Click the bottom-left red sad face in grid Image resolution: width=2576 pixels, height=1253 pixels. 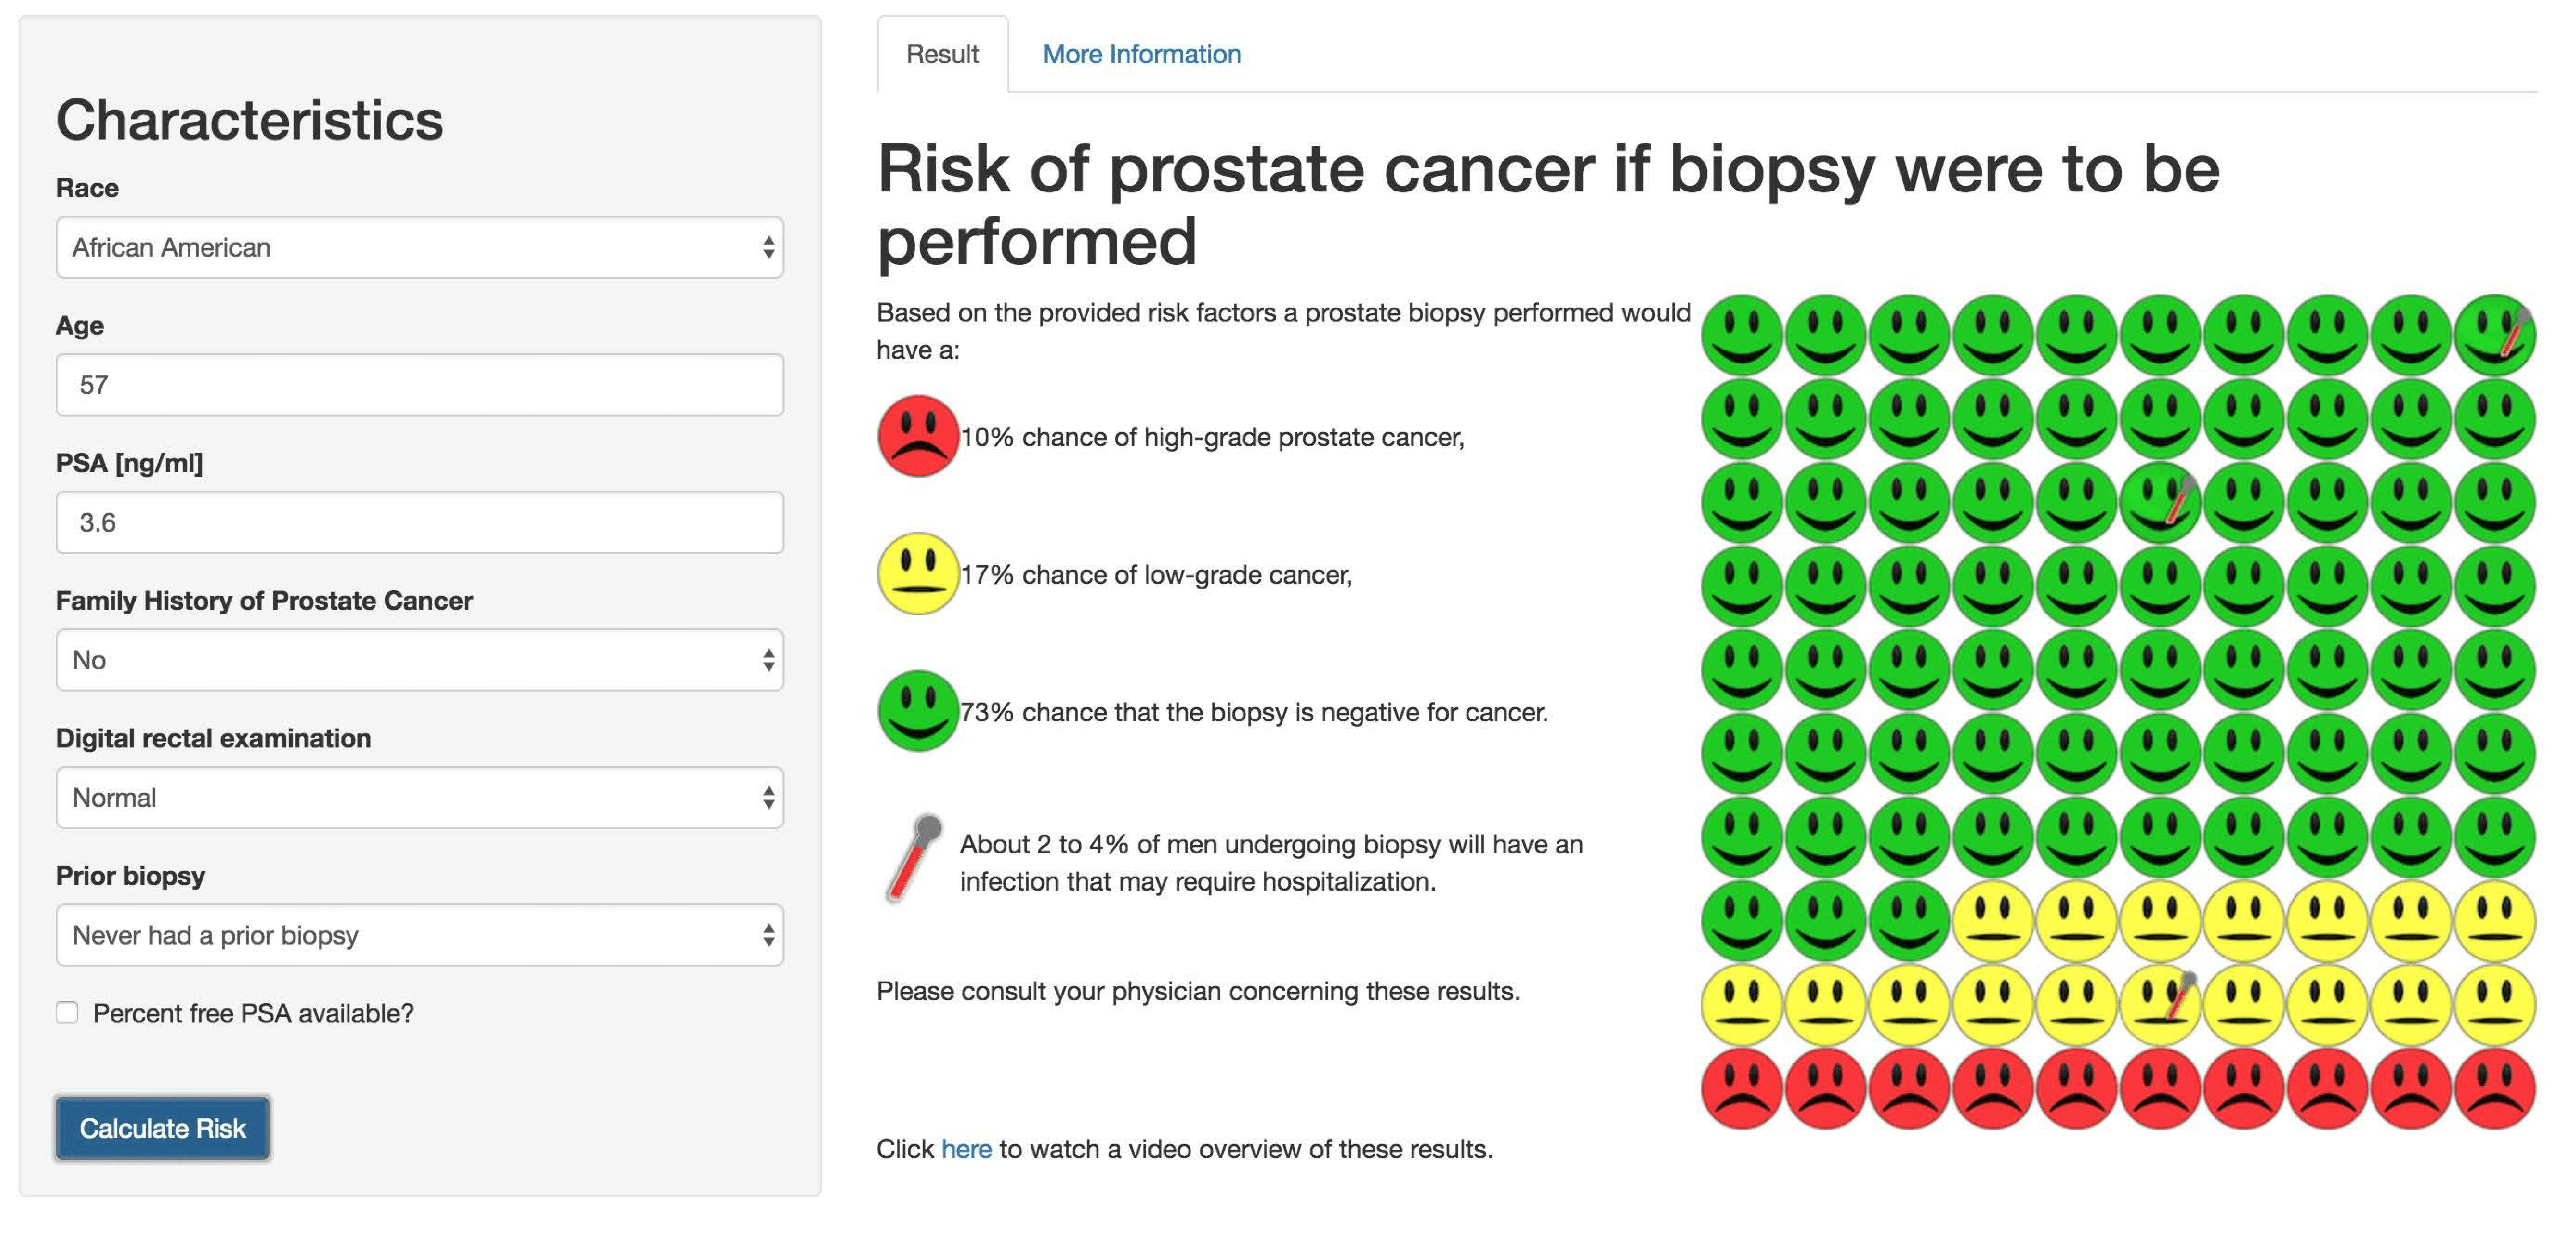[1741, 1088]
